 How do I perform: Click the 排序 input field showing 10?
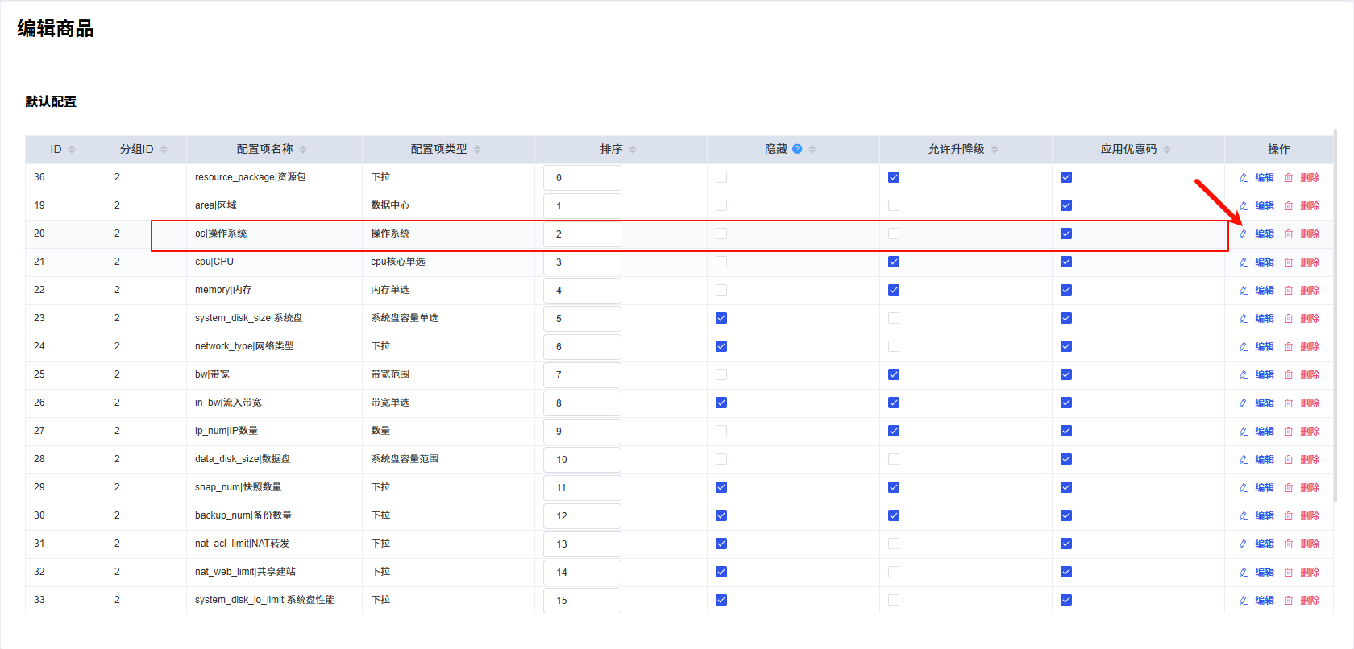581,460
